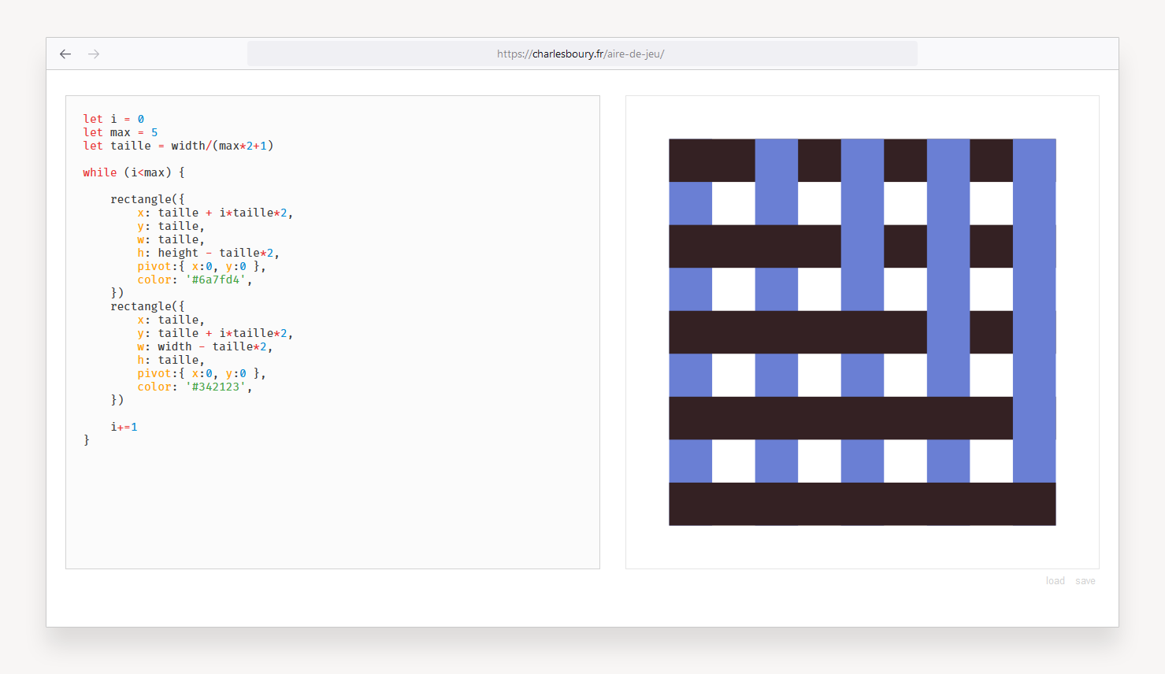Click the final closing brace of the while loop
Viewport: 1165px width, 674px height.
click(87, 441)
